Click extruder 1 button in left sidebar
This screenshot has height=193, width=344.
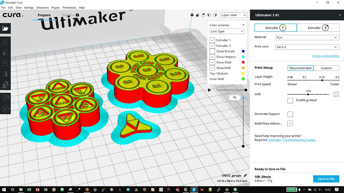pos(5,98)
